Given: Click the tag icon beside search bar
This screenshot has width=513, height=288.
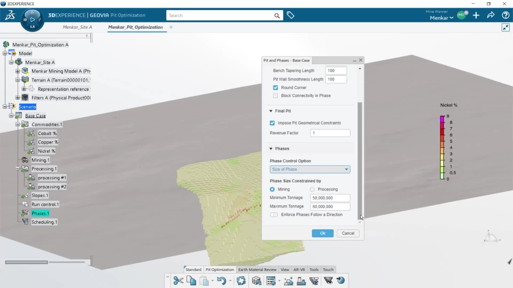Looking at the screenshot, I should click(x=290, y=15).
